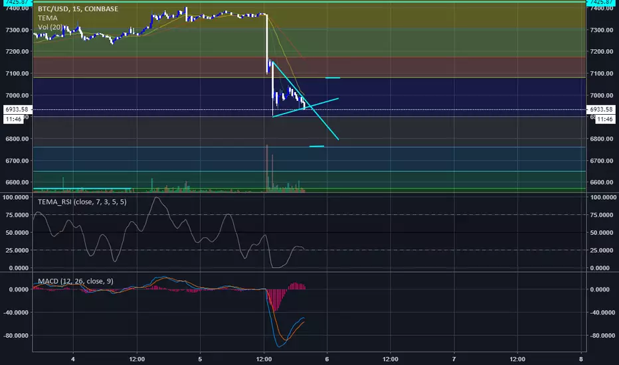Click the 7100.00 label on right price axis
619x365 pixels.
click(602, 74)
